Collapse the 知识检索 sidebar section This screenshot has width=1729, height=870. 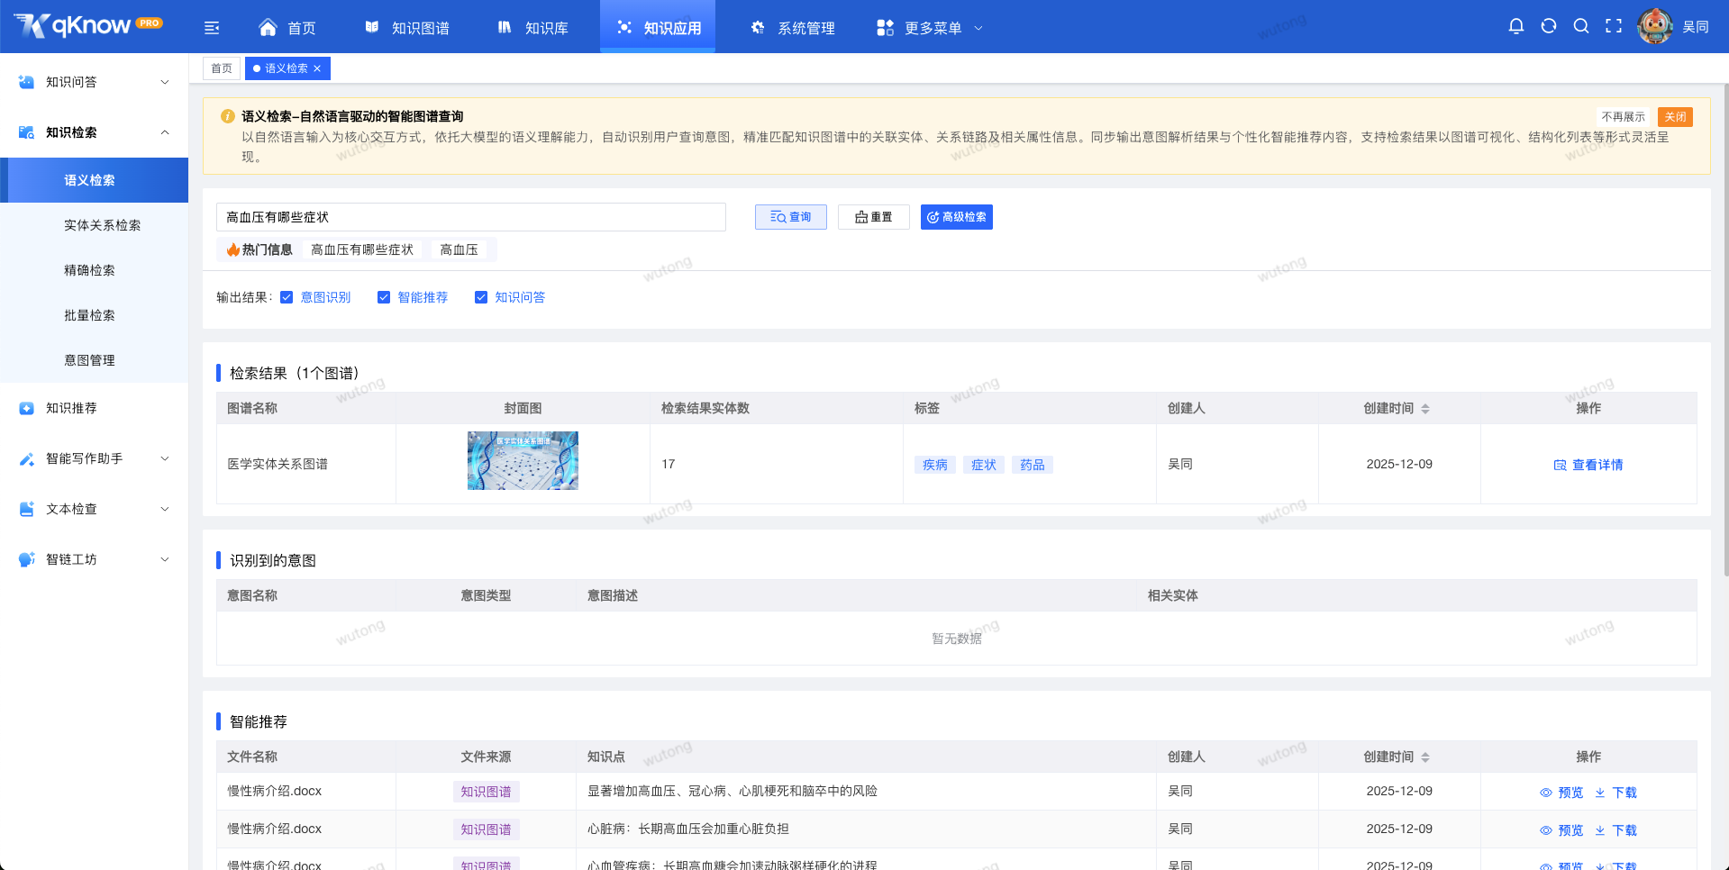pos(90,131)
